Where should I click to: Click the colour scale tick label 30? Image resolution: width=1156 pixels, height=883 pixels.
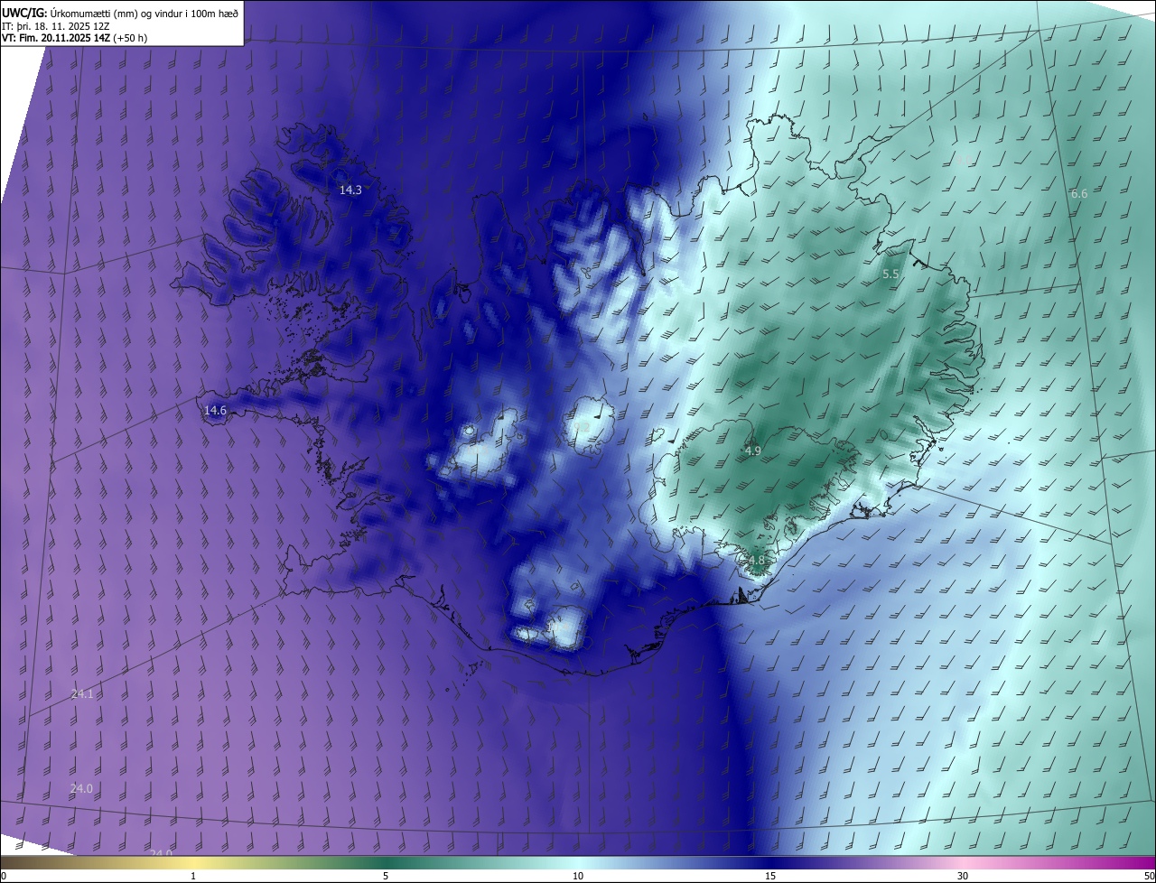pyautogui.click(x=963, y=876)
